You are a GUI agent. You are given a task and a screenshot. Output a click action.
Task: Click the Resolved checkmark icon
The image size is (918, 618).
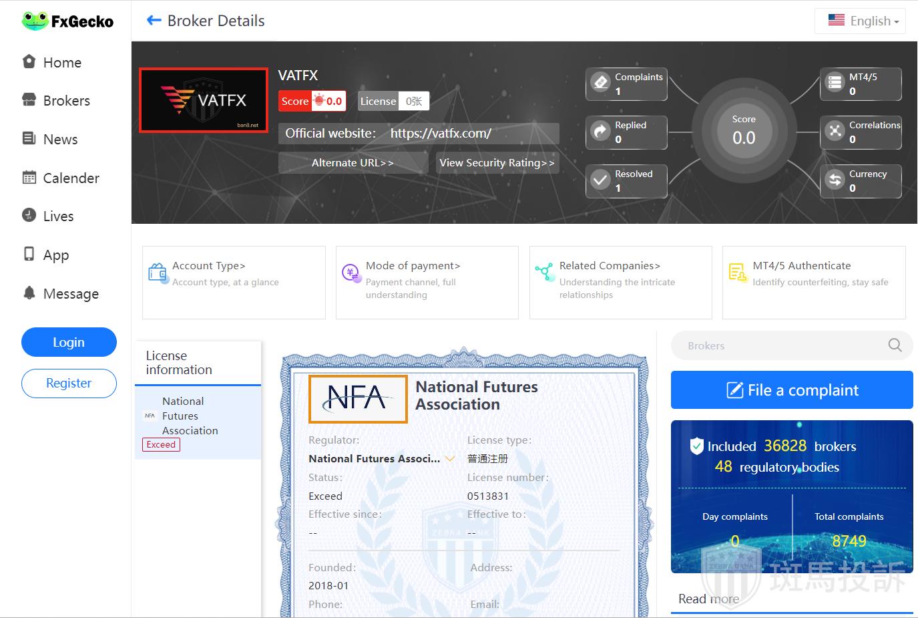click(601, 180)
